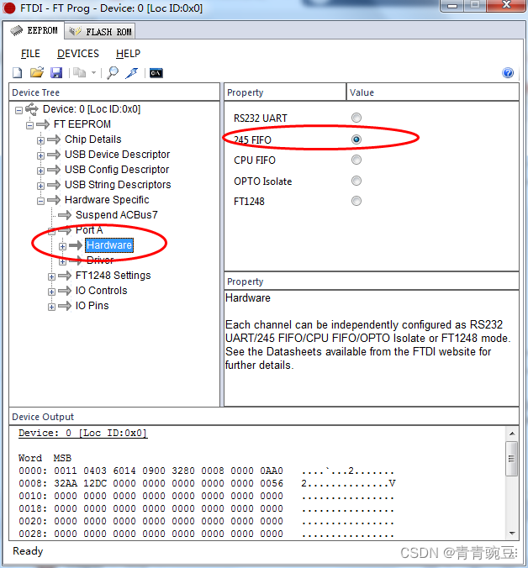Click the arrow icon beside Suspend ACBus7
This screenshot has height=568, width=528.
[x=65, y=215]
